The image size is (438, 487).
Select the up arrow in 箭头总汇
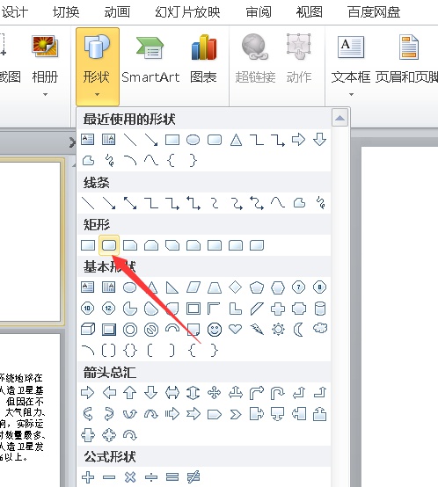point(130,393)
